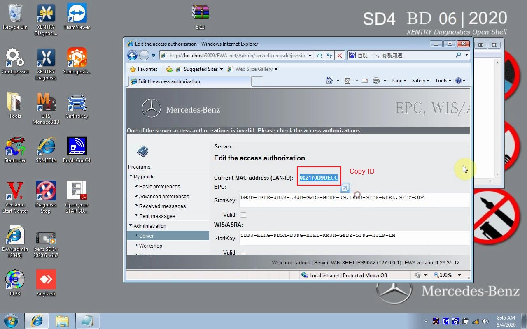Open Workshop in Administration sidebar
The height and width of the screenshot is (329, 527).
[x=150, y=246]
